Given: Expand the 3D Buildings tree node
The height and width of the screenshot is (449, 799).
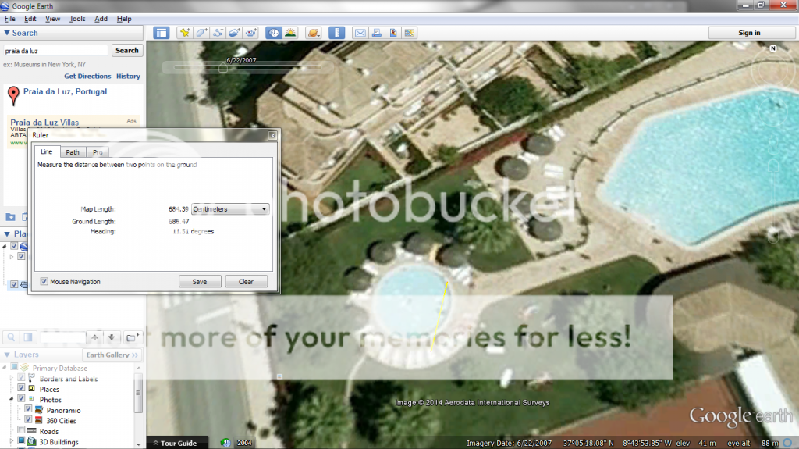Looking at the screenshot, I should pos(11,441).
